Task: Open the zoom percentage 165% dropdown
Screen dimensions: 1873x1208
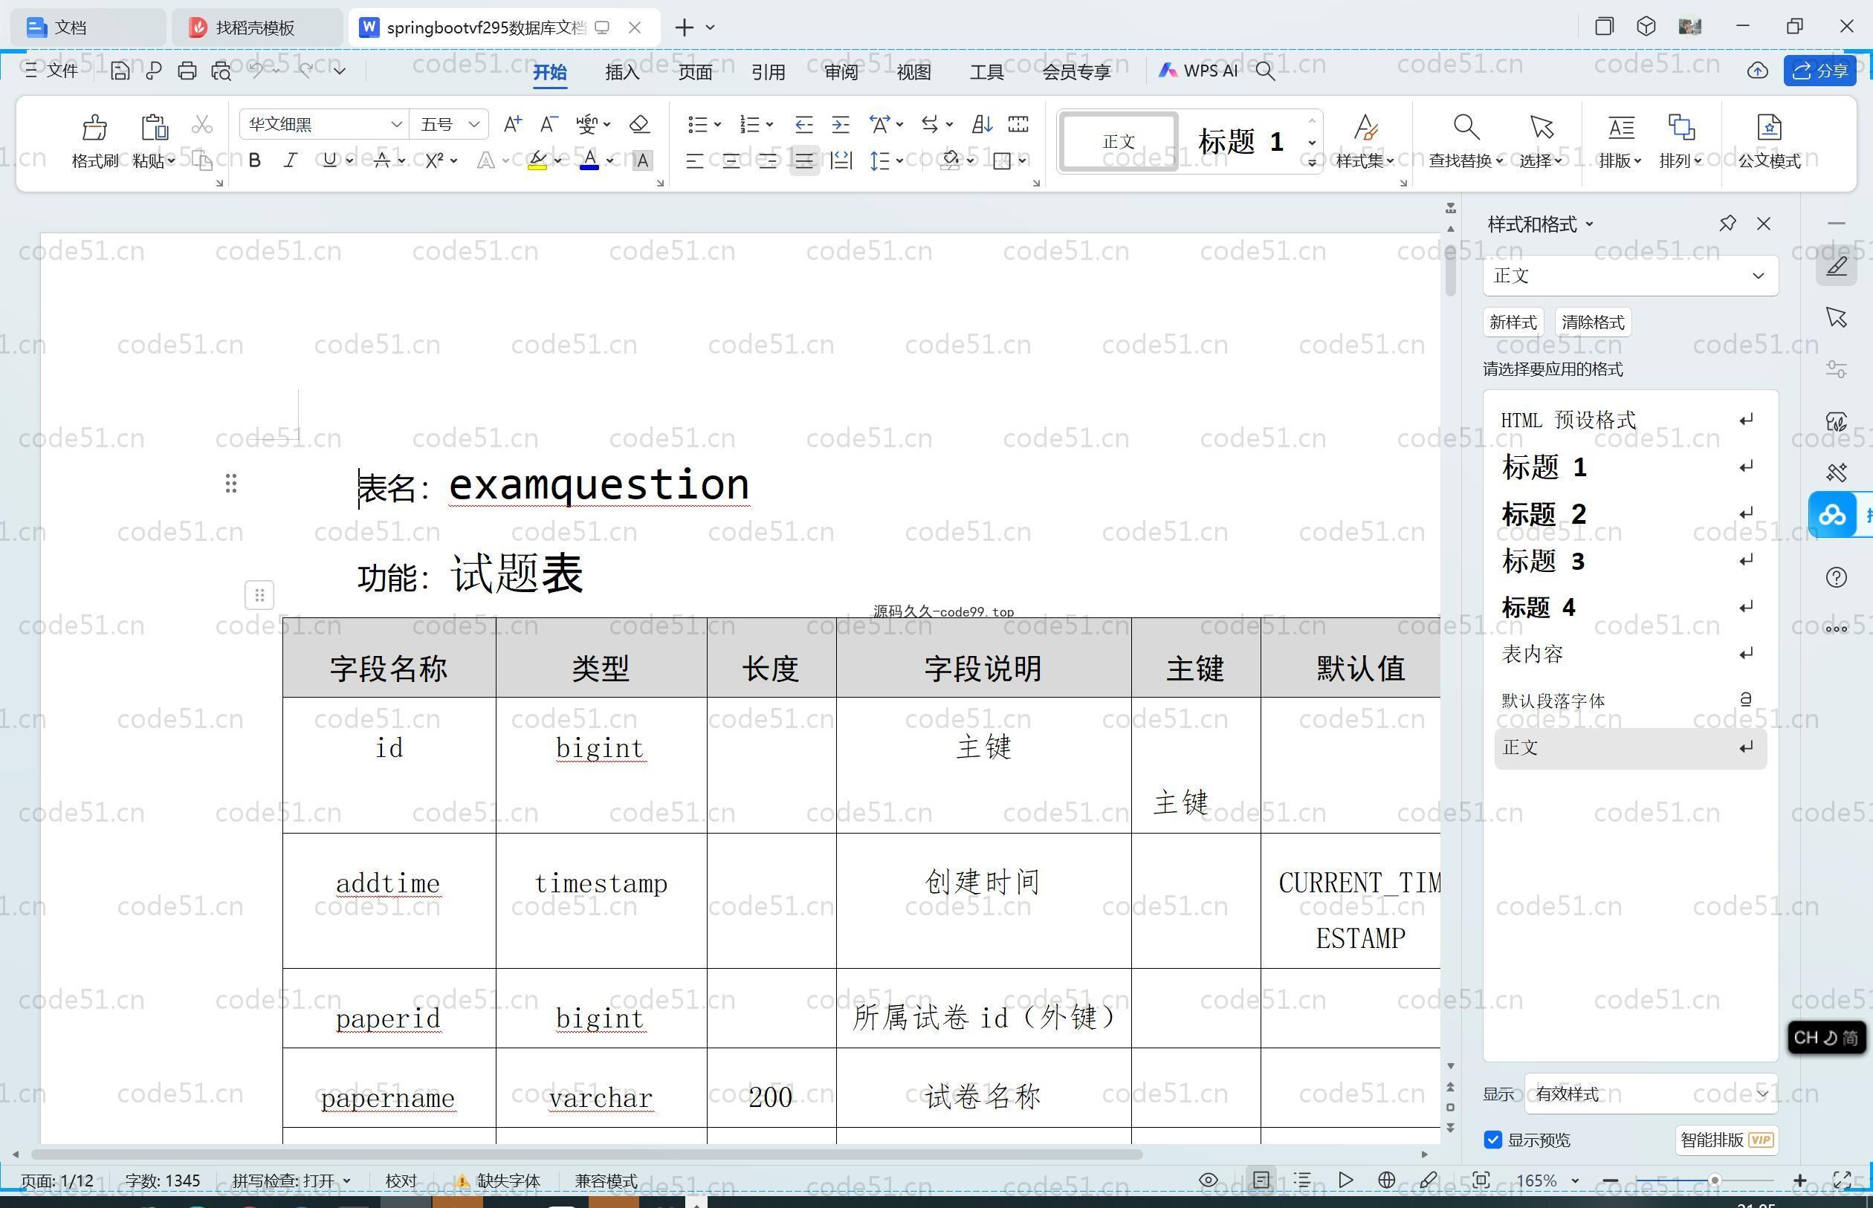Action: 1547,1181
